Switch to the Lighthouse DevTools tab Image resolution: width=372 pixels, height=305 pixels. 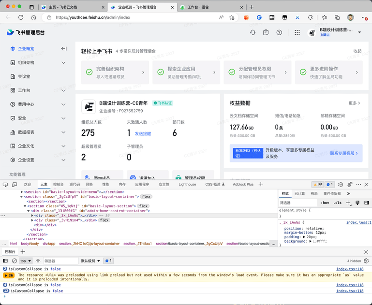[187, 184]
